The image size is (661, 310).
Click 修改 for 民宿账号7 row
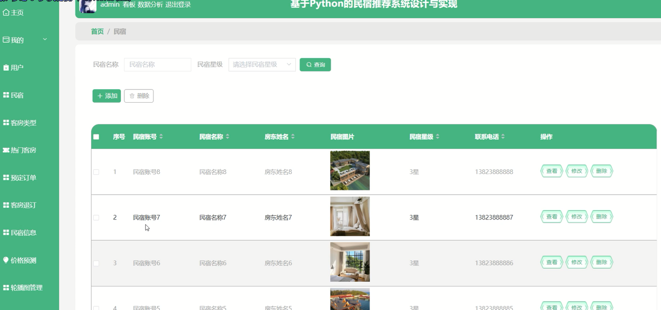(x=577, y=217)
